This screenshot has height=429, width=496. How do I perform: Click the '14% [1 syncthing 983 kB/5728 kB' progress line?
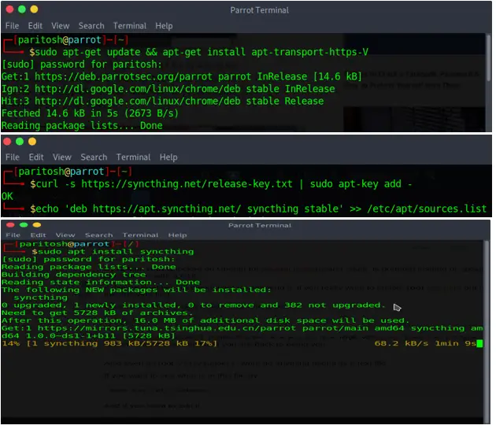(x=109, y=343)
